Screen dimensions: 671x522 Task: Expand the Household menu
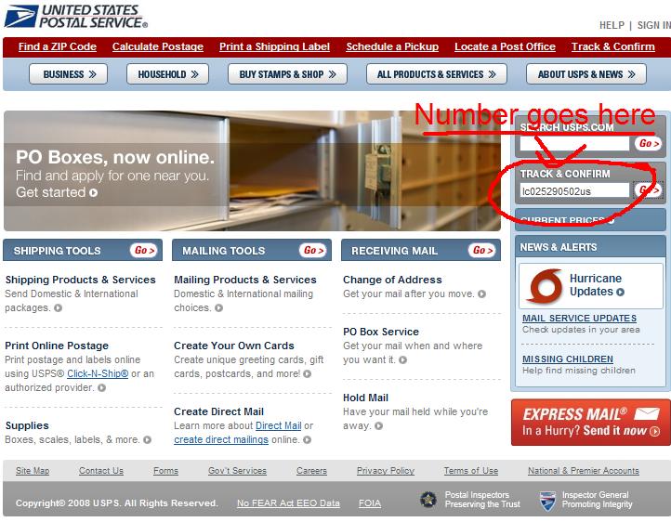pos(168,74)
